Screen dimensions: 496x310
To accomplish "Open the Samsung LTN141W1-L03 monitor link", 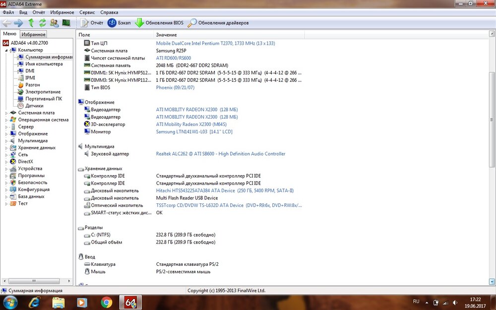I will 194,131.
